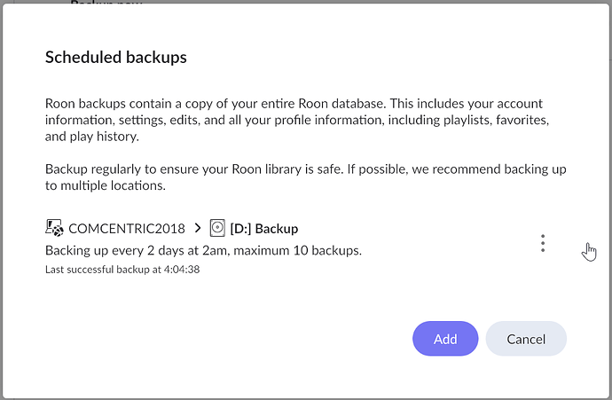Click the 'and play history.' text line
Image resolution: width=612 pixels, height=400 pixels.
[92, 137]
